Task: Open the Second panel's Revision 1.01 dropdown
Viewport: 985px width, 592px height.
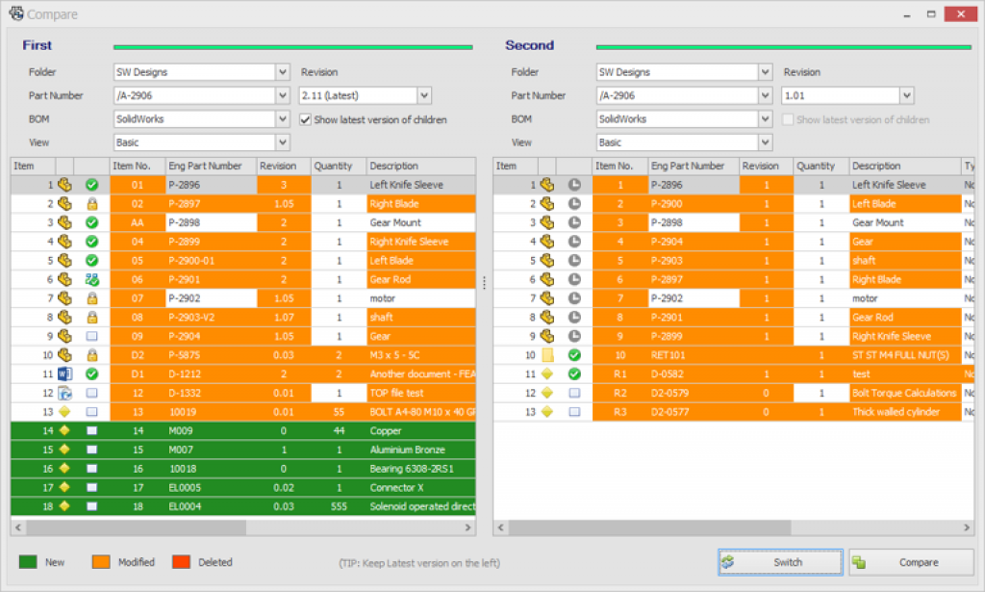Action: point(906,95)
